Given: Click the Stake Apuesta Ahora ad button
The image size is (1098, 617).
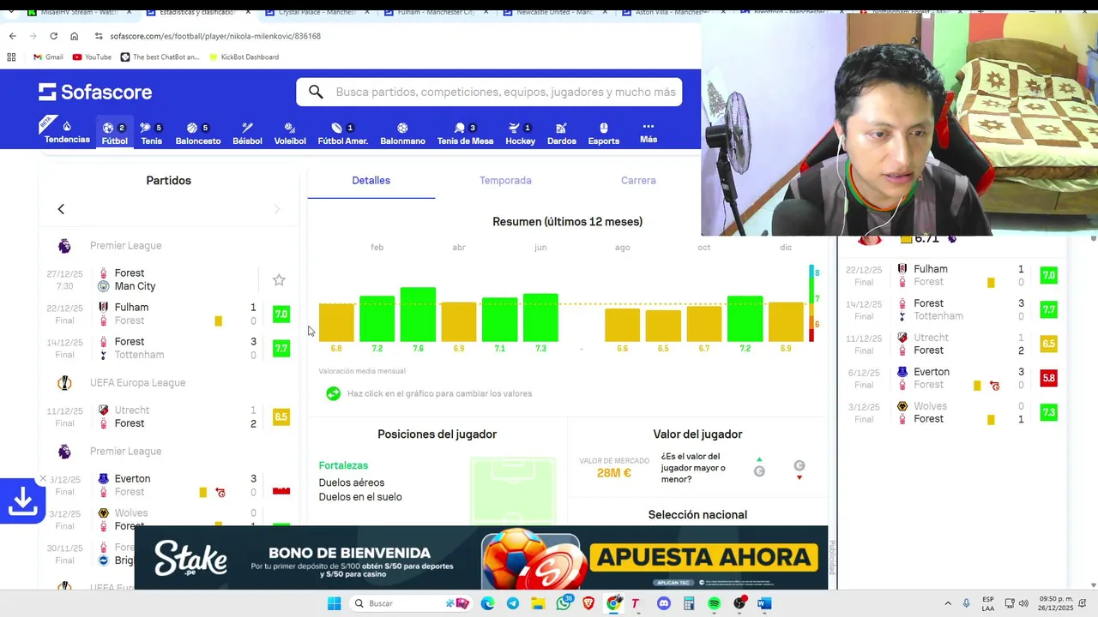Looking at the screenshot, I should click(705, 558).
